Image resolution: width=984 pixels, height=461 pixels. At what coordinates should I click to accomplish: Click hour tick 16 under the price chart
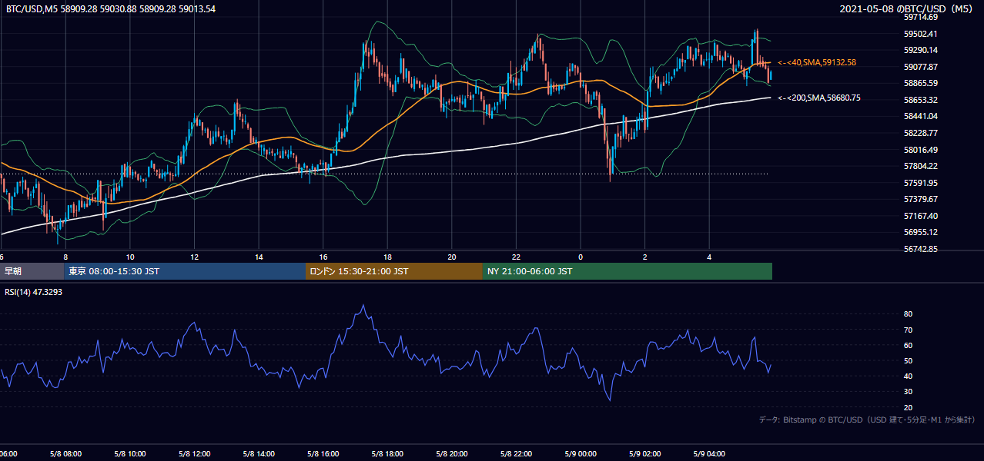tap(323, 257)
